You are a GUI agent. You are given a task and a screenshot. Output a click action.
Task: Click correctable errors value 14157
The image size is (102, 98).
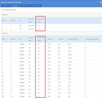(x=70, y=62)
